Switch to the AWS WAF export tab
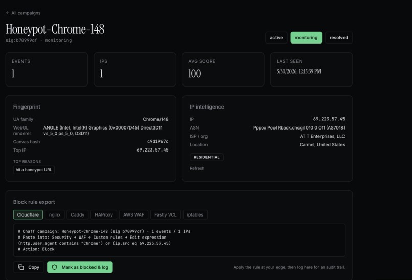This screenshot has height=280, width=412. pyautogui.click(x=133, y=215)
